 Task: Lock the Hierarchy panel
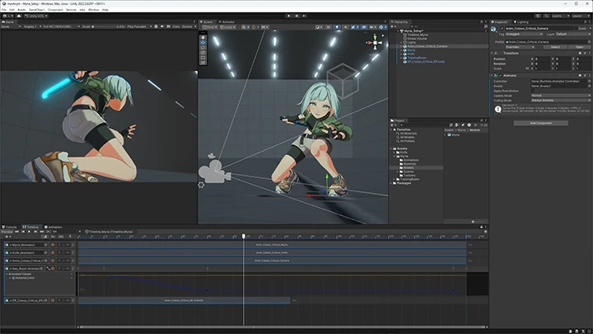coord(482,21)
